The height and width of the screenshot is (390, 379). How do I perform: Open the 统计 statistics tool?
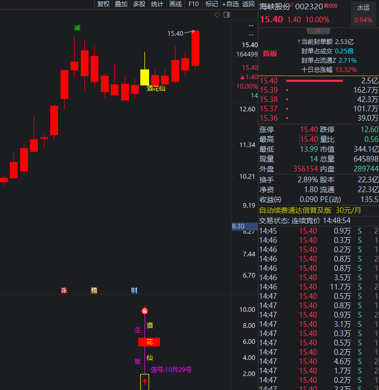157,4
